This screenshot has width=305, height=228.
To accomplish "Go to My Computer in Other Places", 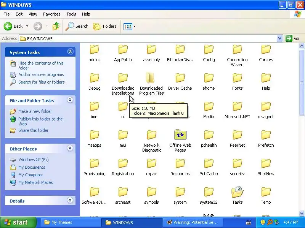I will click(x=30, y=175).
